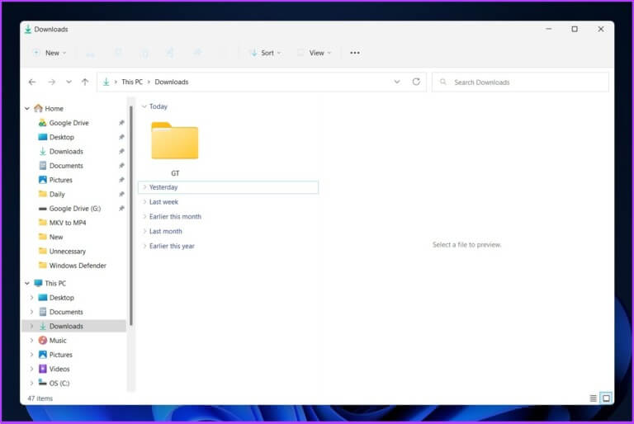
Task: Expand Pictures under This PC
Action: click(x=31, y=355)
